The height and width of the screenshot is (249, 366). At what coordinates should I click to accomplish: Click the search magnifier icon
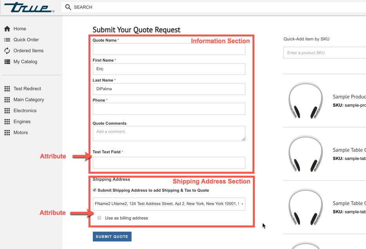point(68,7)
